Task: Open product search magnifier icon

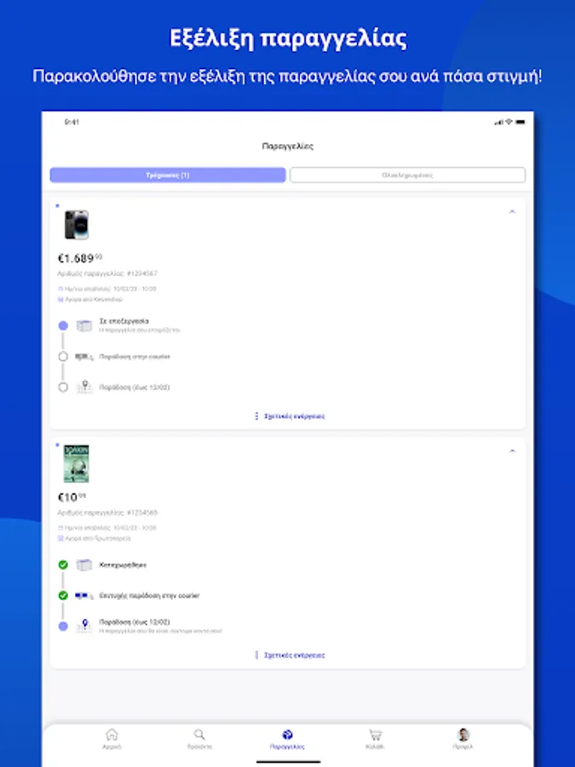Action: pos(199,735)
